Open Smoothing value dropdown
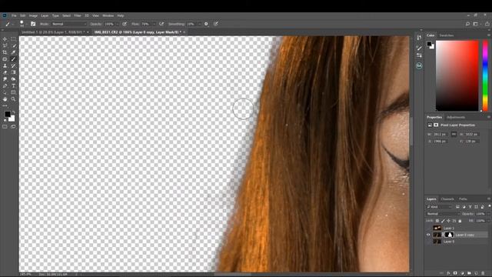This screenshot has width=492, height=277. 199,24
